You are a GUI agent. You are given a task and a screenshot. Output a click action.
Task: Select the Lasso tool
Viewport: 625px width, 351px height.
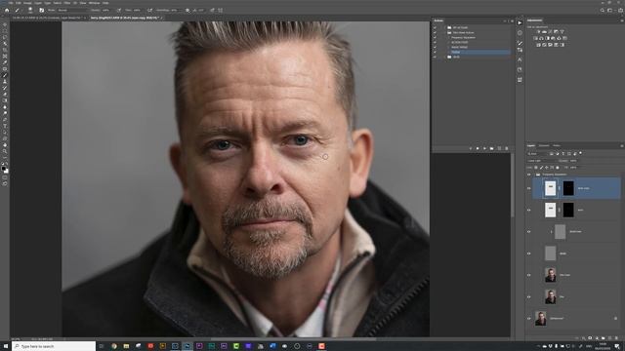pos(5,37)
